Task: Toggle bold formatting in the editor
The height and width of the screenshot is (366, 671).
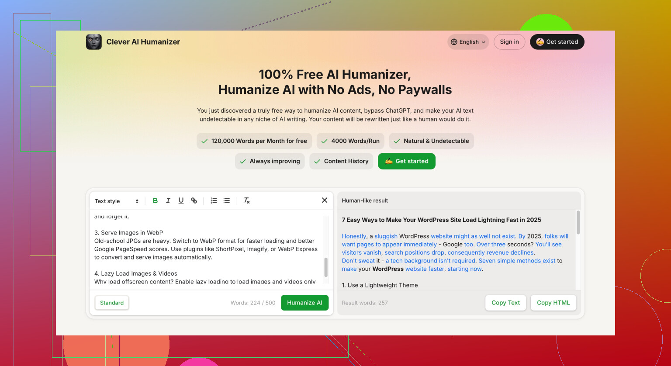Action: pos(155,200)
